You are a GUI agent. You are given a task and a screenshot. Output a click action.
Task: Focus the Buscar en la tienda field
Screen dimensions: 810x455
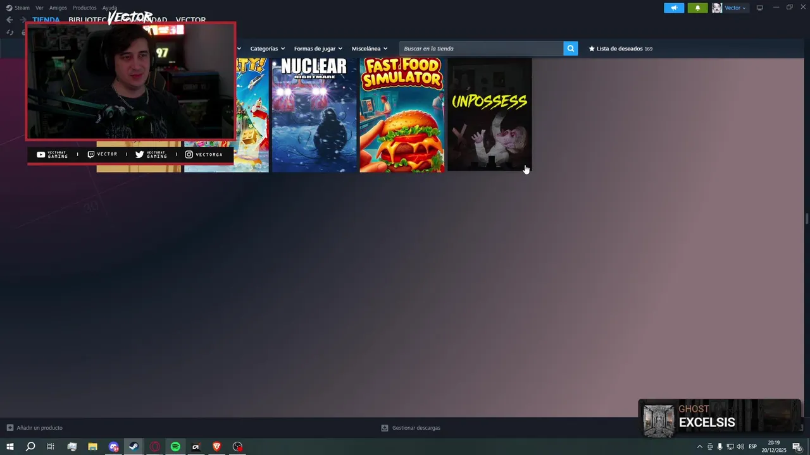click(481, 48)
